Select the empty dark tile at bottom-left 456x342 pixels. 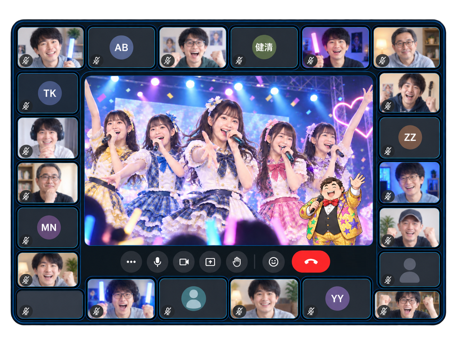point(50,304)
